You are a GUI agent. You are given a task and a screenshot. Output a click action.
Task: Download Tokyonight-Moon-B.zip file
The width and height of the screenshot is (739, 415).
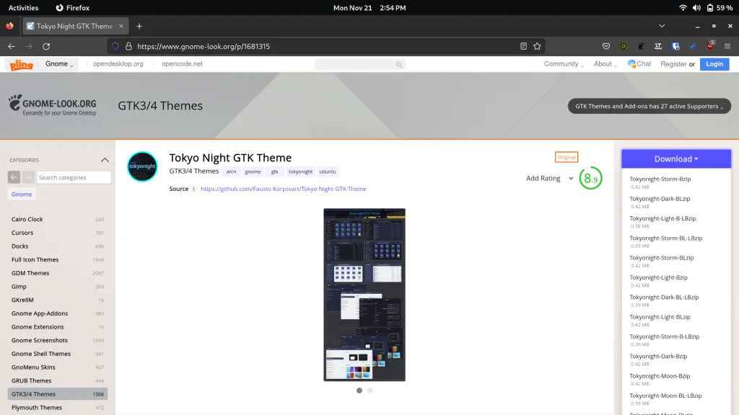click(660, 376)
